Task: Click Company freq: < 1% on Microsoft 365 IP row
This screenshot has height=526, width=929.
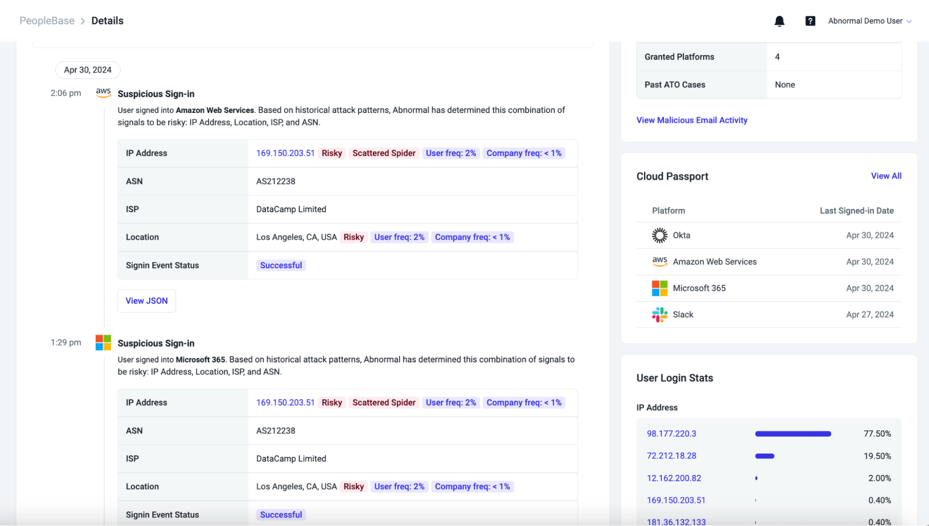Action: click(x=524, y=403)
